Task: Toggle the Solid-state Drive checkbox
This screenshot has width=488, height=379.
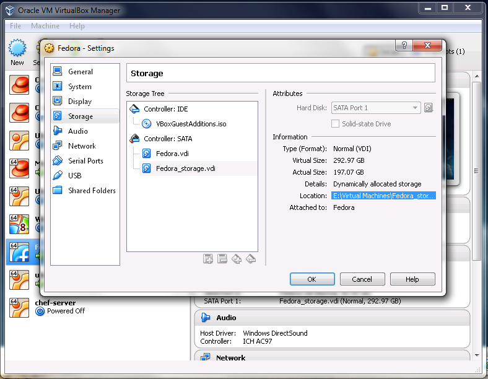Action: [x=335, y=124]
